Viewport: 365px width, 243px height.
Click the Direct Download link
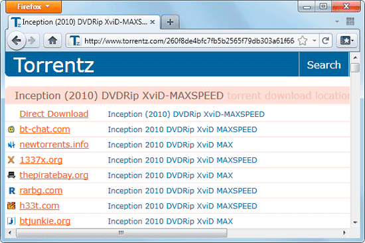coord(54,114)
